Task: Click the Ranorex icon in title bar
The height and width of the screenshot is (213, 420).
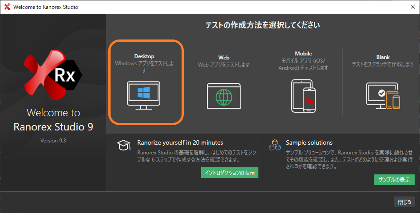Action: point(8,7)
